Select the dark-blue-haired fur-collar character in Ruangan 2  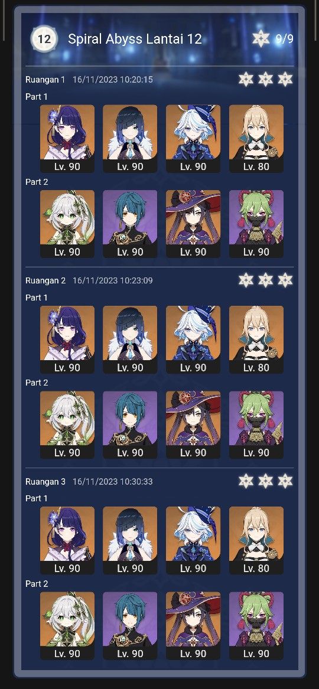[130, 339]
